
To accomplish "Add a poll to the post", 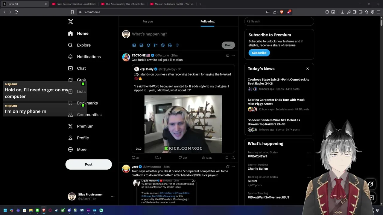I will (x=156, y=45).
